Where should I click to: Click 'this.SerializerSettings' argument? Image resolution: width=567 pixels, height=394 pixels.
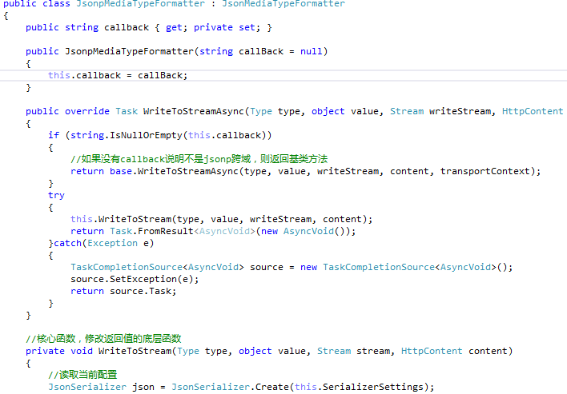point(359,387)
